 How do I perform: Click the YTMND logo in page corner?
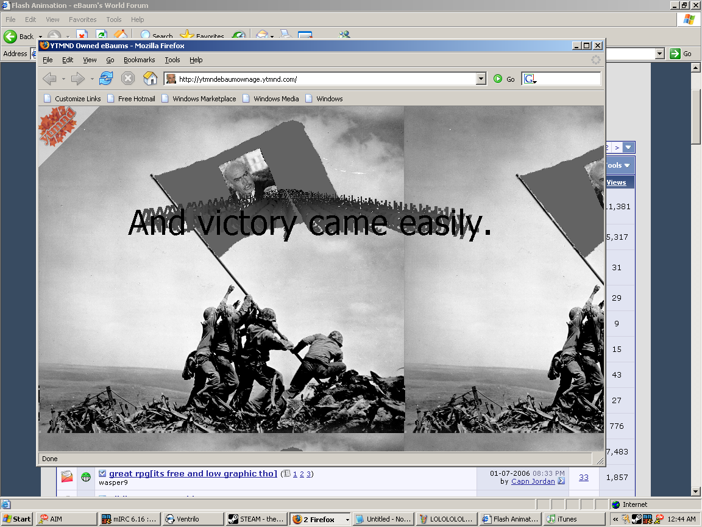point(57,126)
